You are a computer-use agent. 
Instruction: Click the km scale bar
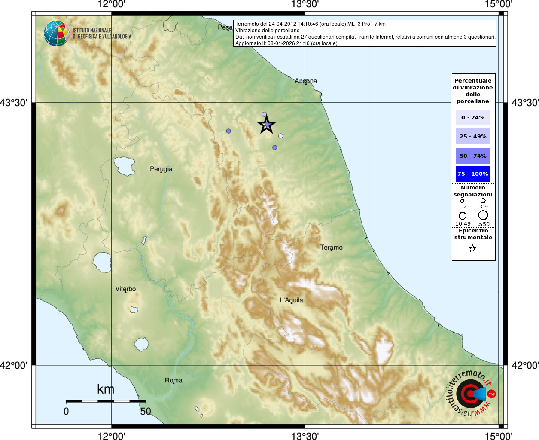pos(106,401)
